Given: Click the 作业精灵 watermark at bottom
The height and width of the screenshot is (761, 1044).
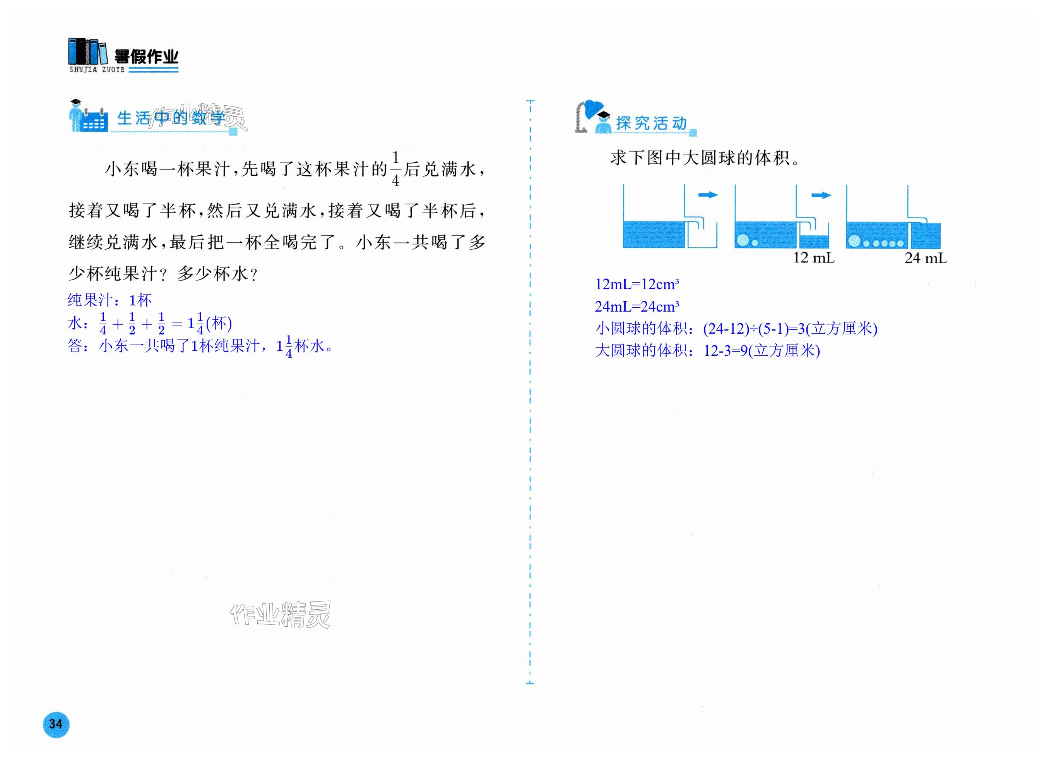Looking at the screenshot, I should pyautogui.click(x=281, y=614).
